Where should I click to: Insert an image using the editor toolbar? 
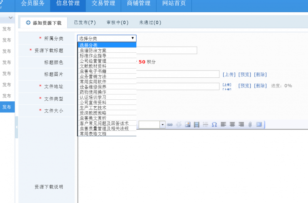click(x=187, y=124)
